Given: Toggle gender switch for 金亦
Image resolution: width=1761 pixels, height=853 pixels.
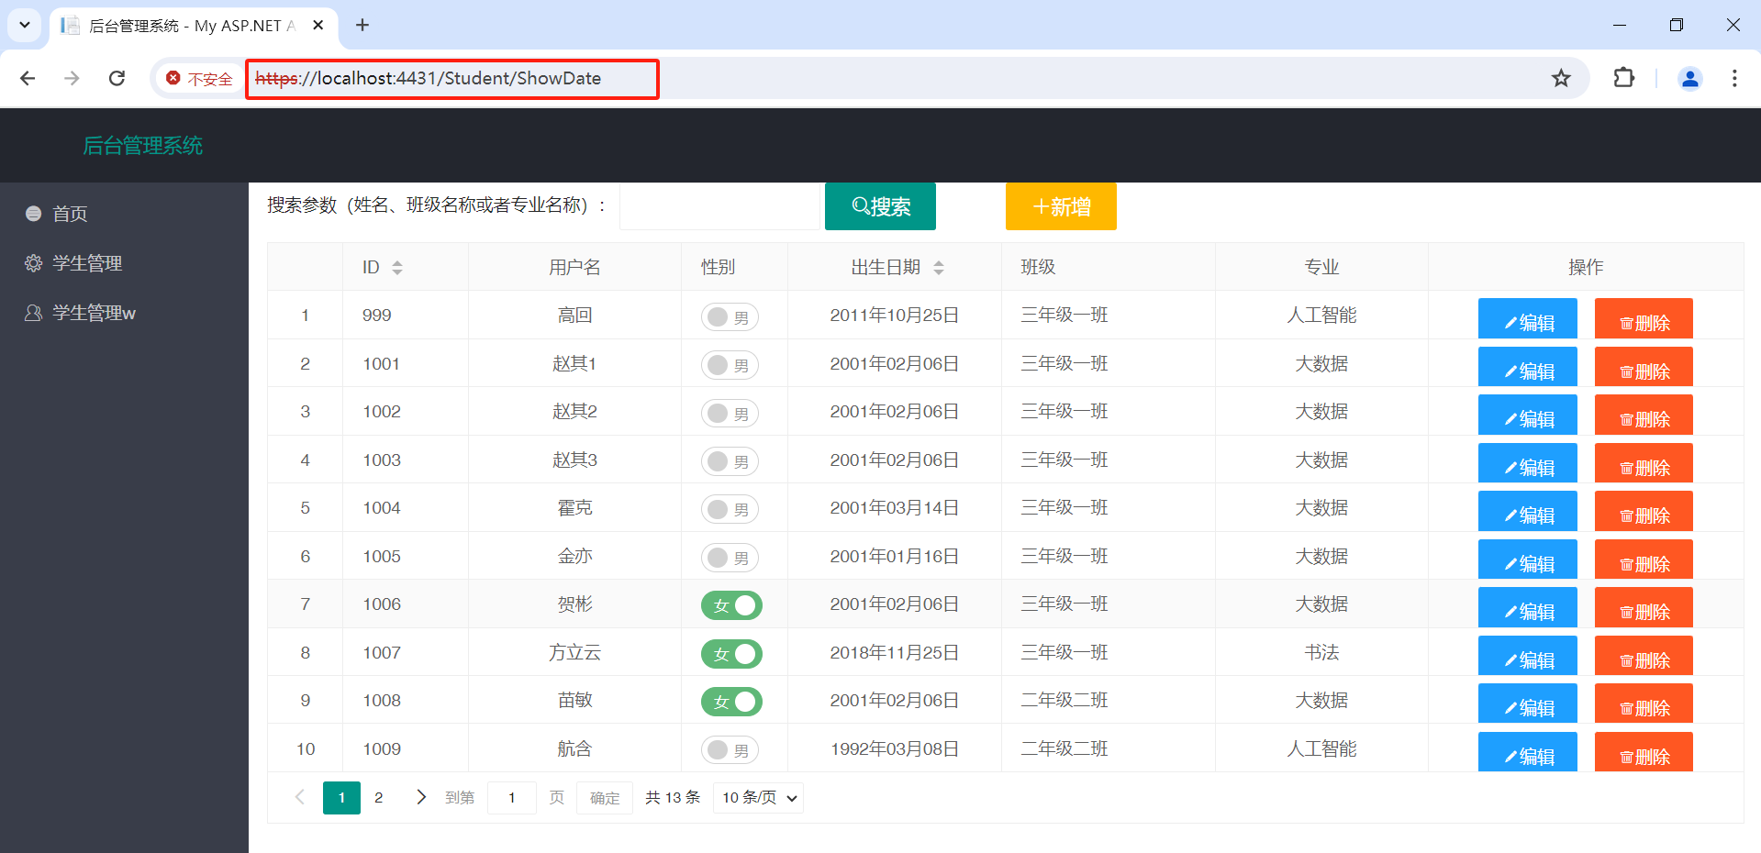Looking at the screenshot, I should (x=730, y=558).
